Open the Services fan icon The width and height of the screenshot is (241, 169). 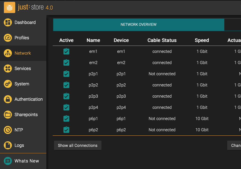[x=8, y=68]
